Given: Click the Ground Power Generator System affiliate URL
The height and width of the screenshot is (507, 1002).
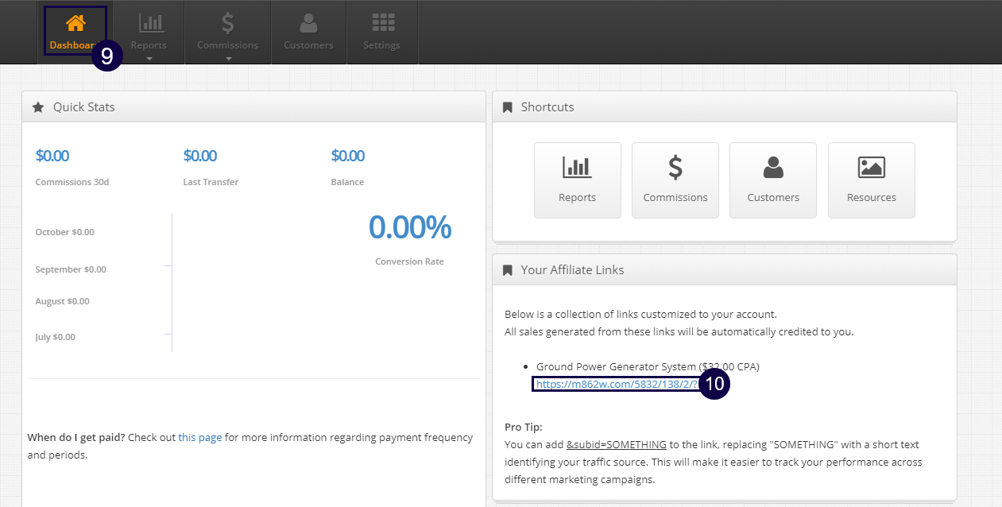Looking at the screenshot, I should click(617, 384).
